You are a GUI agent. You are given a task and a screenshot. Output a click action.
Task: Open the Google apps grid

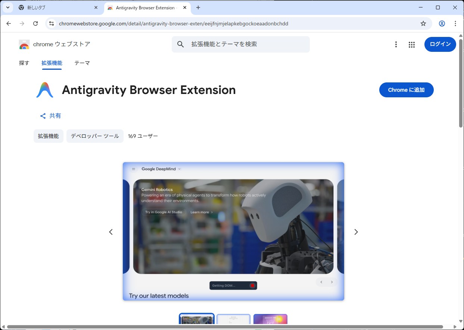412,44
